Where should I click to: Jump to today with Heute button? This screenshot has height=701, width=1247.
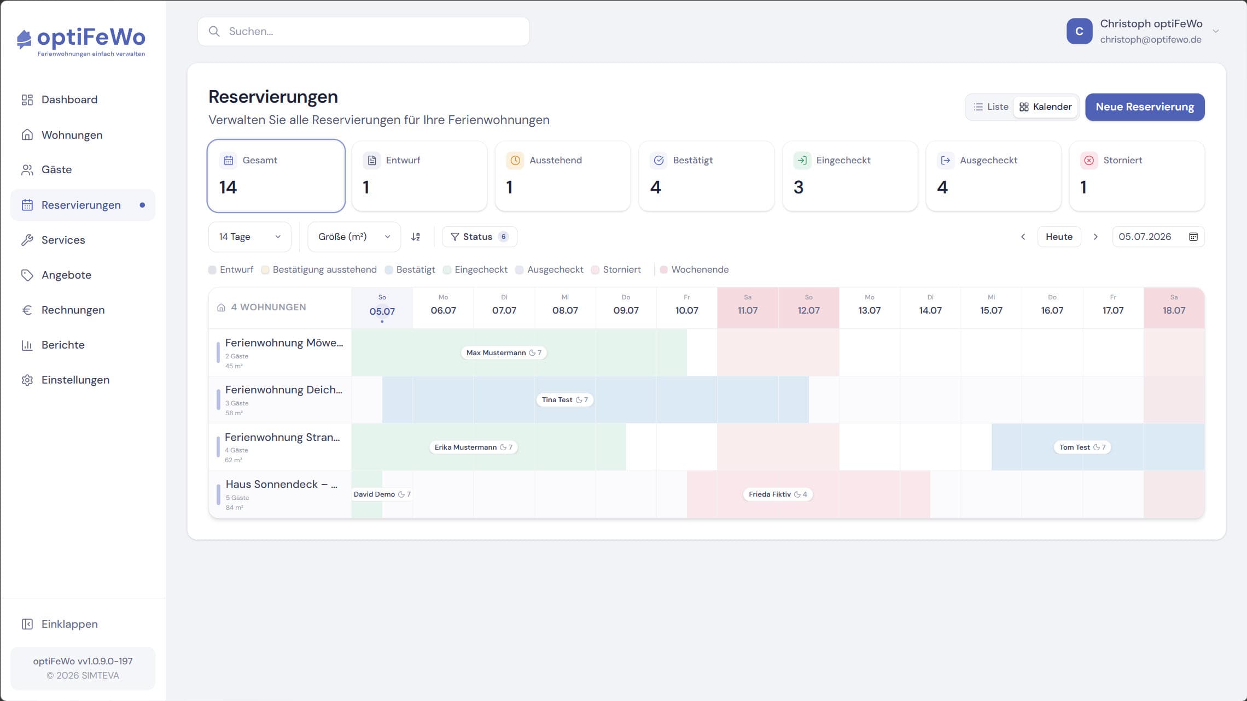tap(1059, 237)
